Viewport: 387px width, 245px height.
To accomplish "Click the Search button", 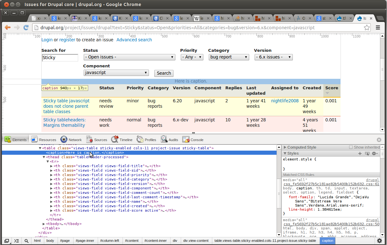I will (164, 73).
